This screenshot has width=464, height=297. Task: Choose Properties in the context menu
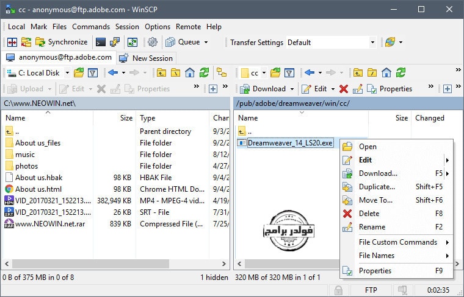point(396,271)
